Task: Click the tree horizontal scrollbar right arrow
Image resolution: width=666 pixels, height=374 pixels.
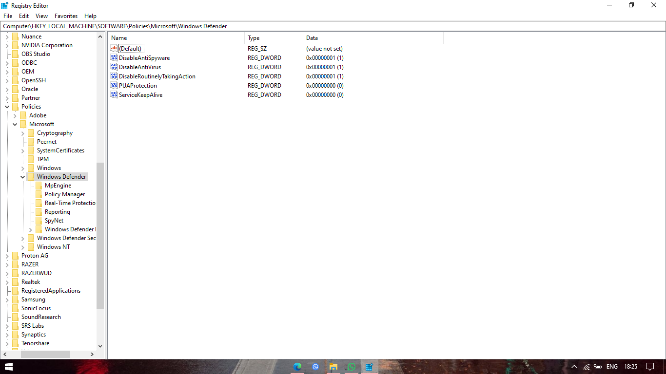Action: (x=92, y=354)
